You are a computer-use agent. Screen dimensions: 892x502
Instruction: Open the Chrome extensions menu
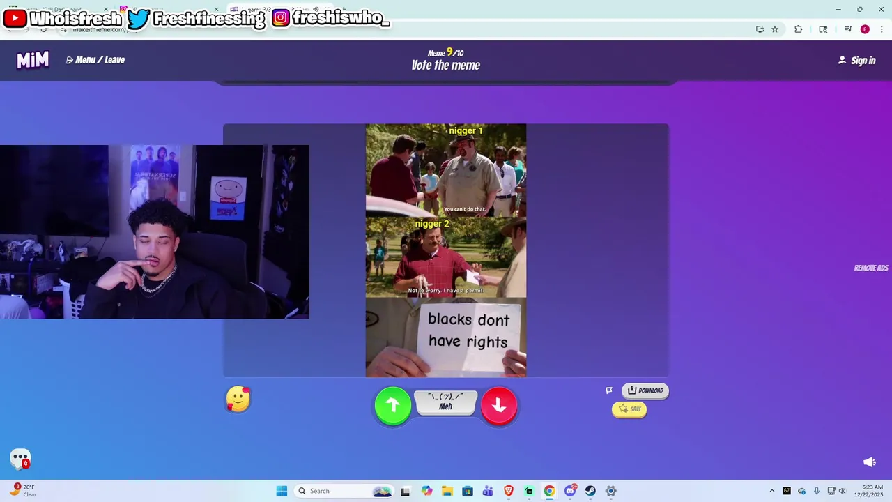click(799, 29)
